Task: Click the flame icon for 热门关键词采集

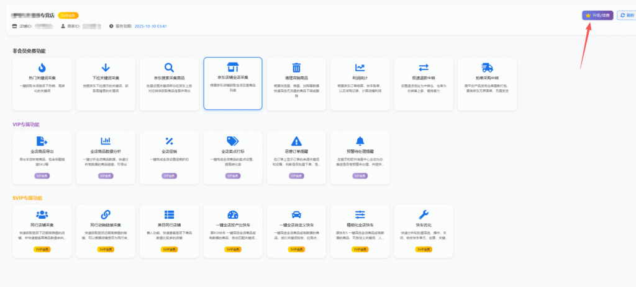Action: tap(42, 68)
